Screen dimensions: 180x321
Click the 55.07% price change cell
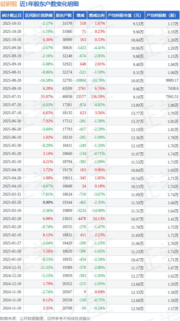pyautogui.click(x=47, y=97)
